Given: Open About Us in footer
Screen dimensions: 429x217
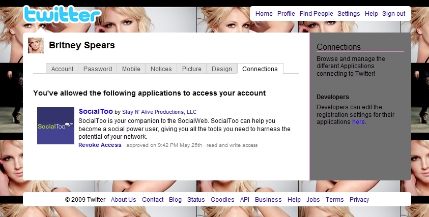Looking at the screenshot, I should point(123,200).
